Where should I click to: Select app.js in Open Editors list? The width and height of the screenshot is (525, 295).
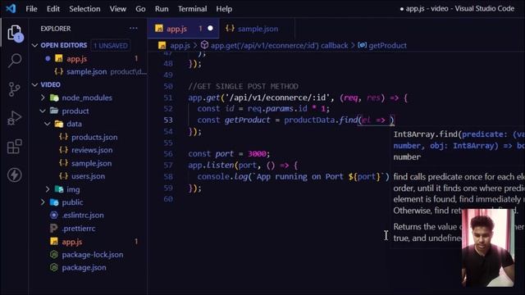pyautogui.click(x=89, y=58)
